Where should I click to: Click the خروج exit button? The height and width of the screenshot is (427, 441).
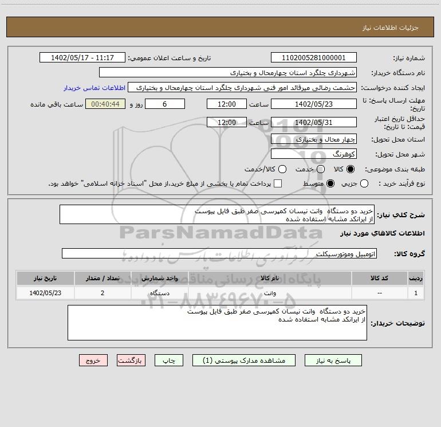pos(93,361)
